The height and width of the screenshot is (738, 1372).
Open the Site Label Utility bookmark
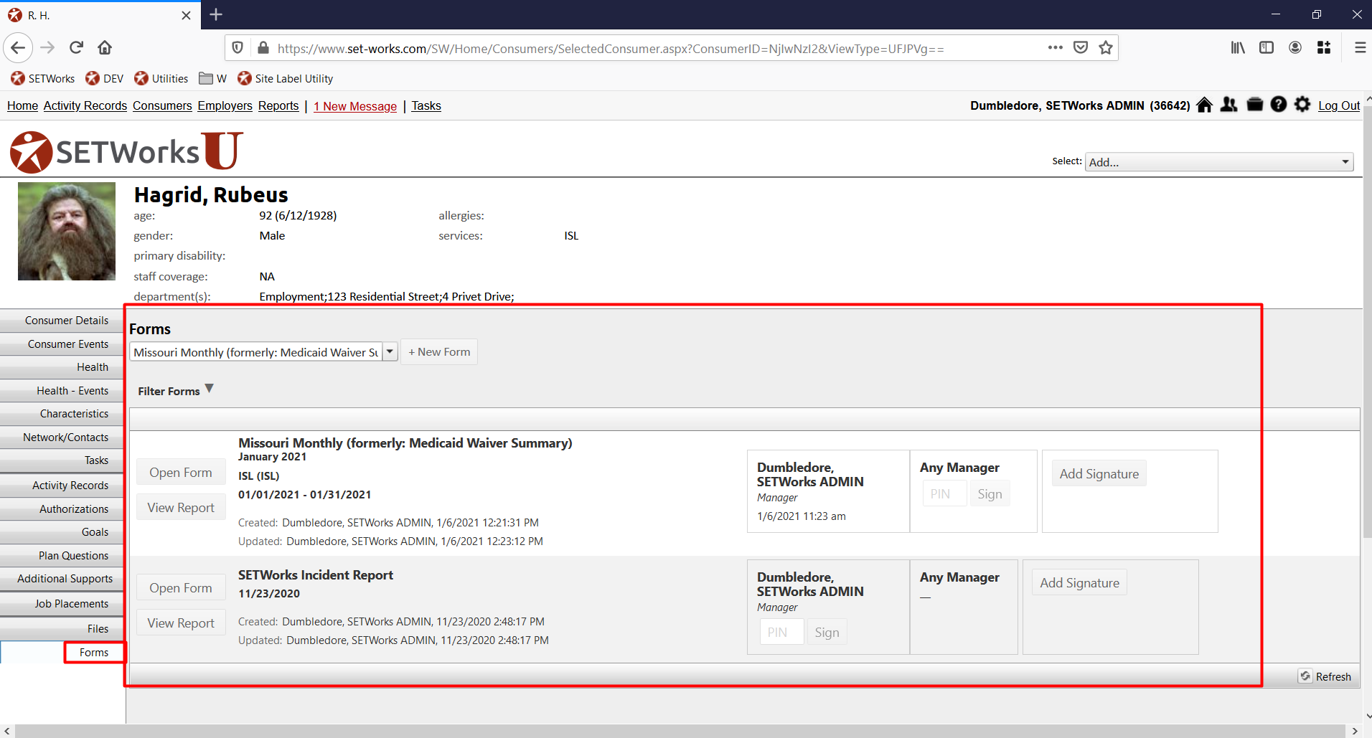(286, 79)
